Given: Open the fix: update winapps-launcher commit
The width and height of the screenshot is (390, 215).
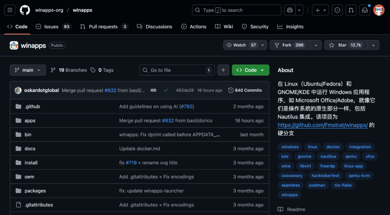Looking at the screenshot, I should point(151,191).
